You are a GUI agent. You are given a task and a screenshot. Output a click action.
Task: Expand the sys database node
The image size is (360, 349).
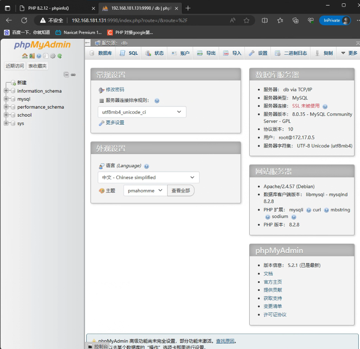coord(6,123)
